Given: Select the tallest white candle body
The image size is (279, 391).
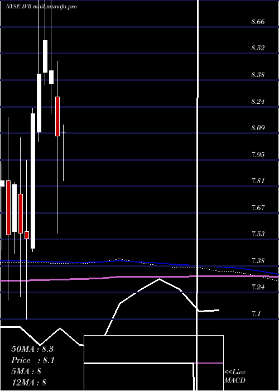Looking at the screenshot, I should pos(33,181).
